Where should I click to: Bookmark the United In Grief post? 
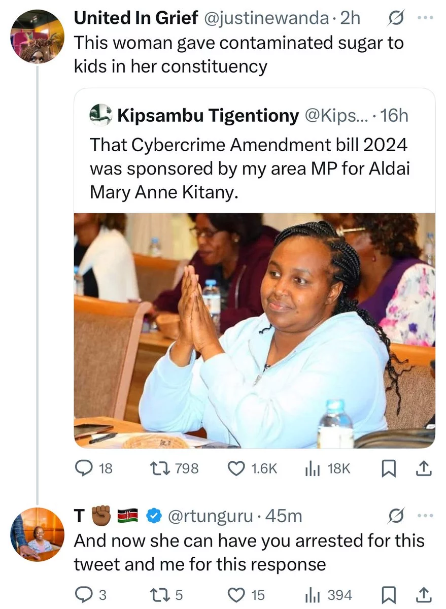[388, 469]
